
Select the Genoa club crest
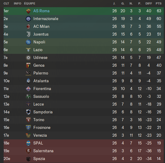coord(28,65)
